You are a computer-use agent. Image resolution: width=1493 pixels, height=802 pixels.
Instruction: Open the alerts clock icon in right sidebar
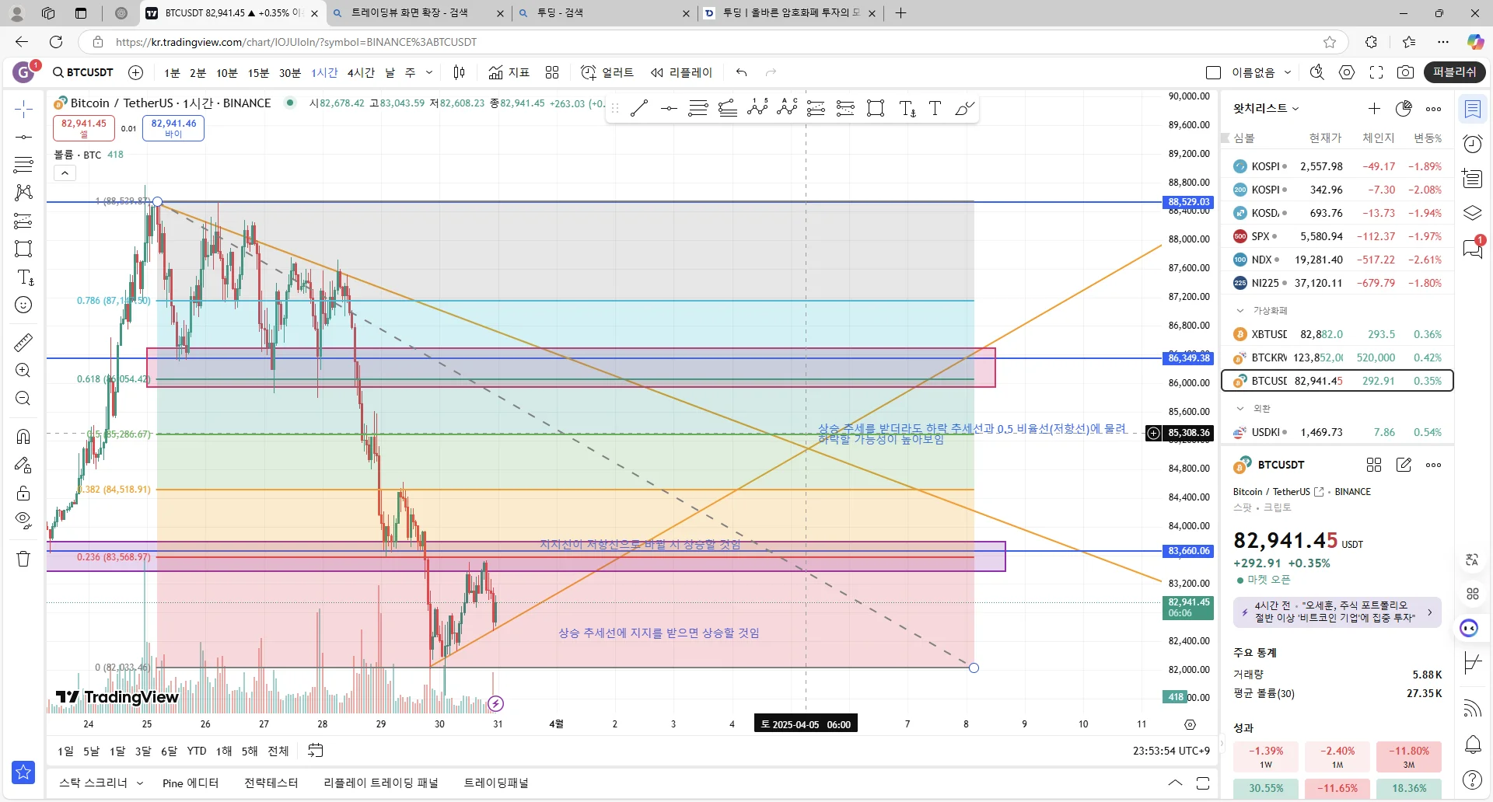pyautogui.click(x=1472, y=144)
